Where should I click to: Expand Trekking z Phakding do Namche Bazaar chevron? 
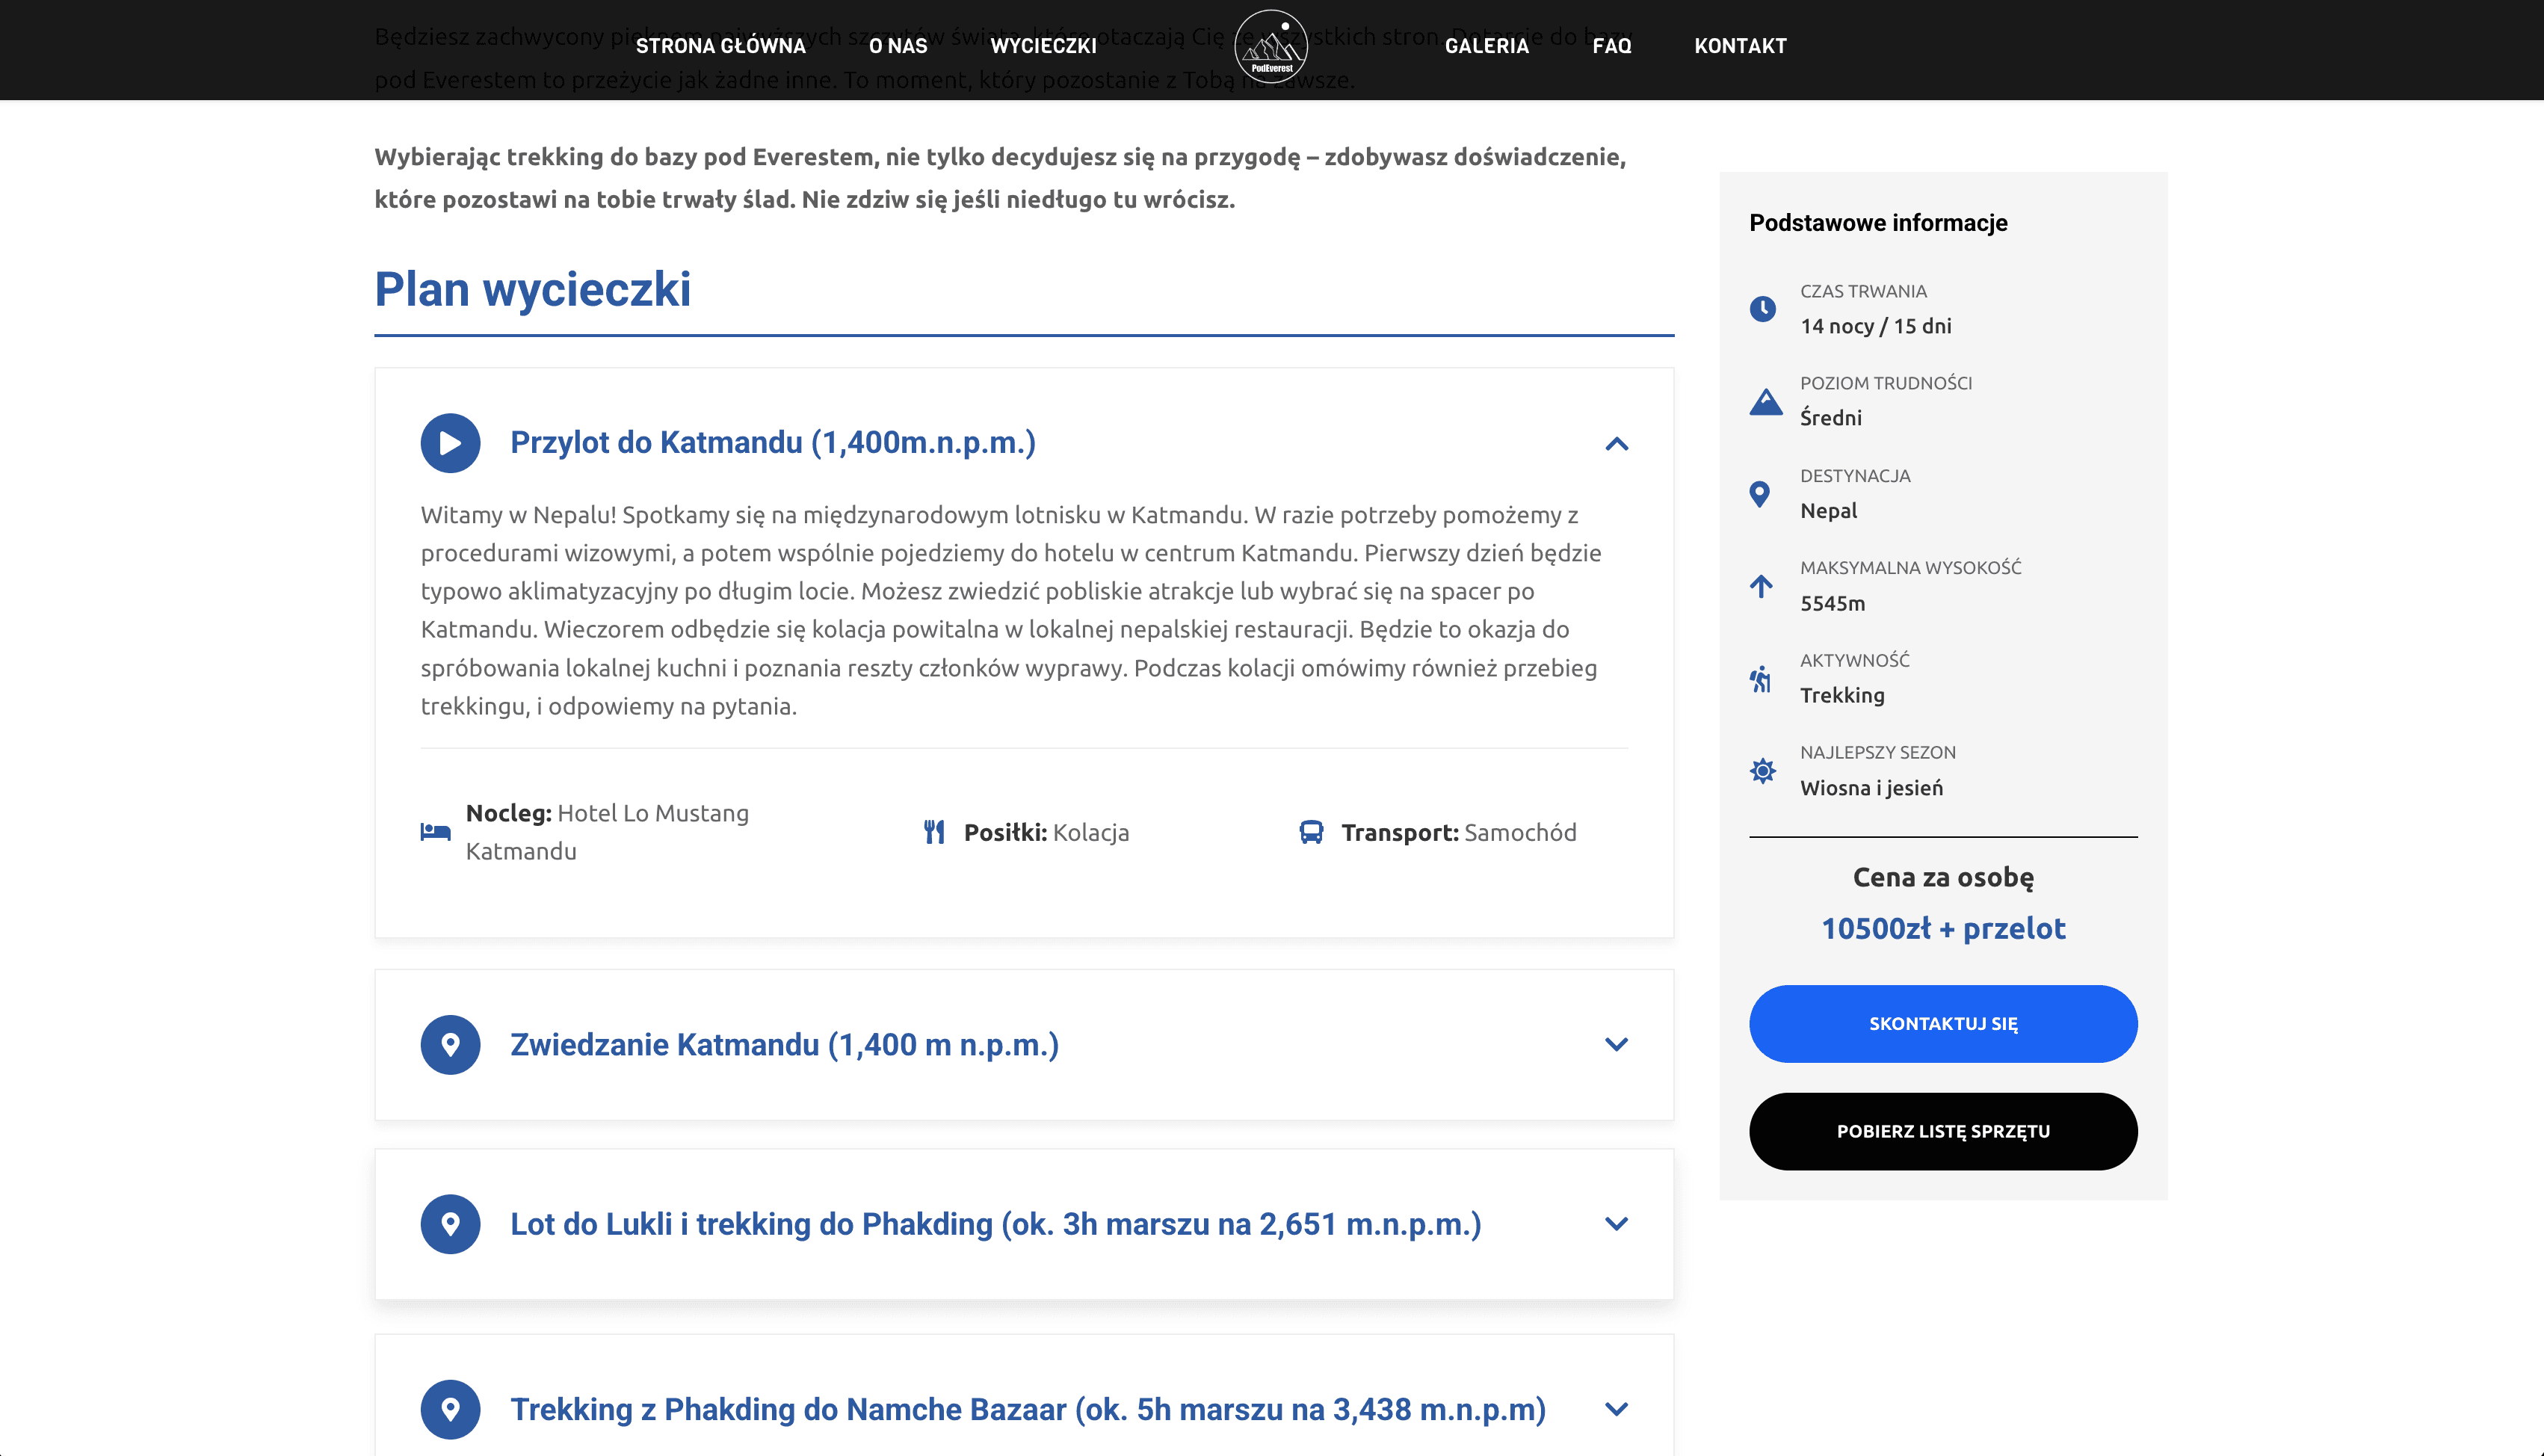[1617, 1409]
